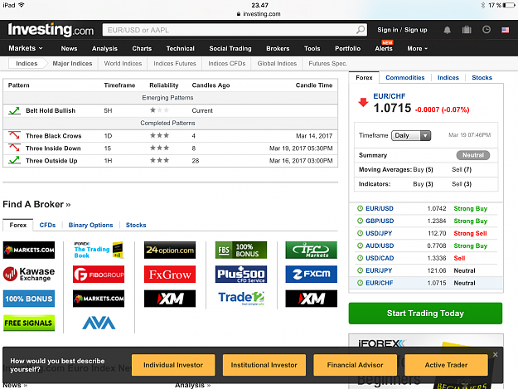Open the AVA broker logo
Image resolution: width=518 pixels, height=389 pixels.
(x=99, y=323)
